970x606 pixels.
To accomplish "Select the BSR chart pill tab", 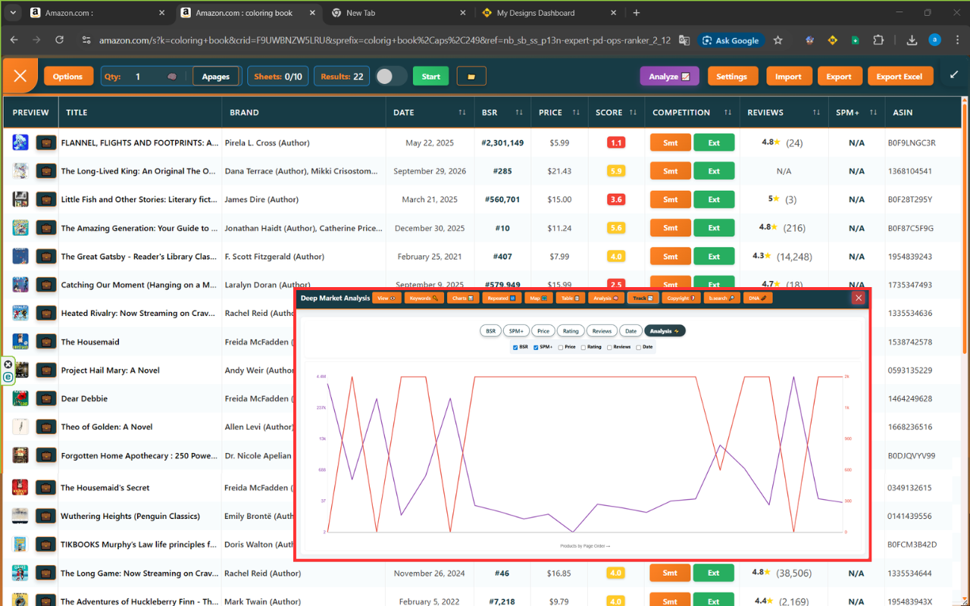I will pyautogui.click(x=491, y=331).
